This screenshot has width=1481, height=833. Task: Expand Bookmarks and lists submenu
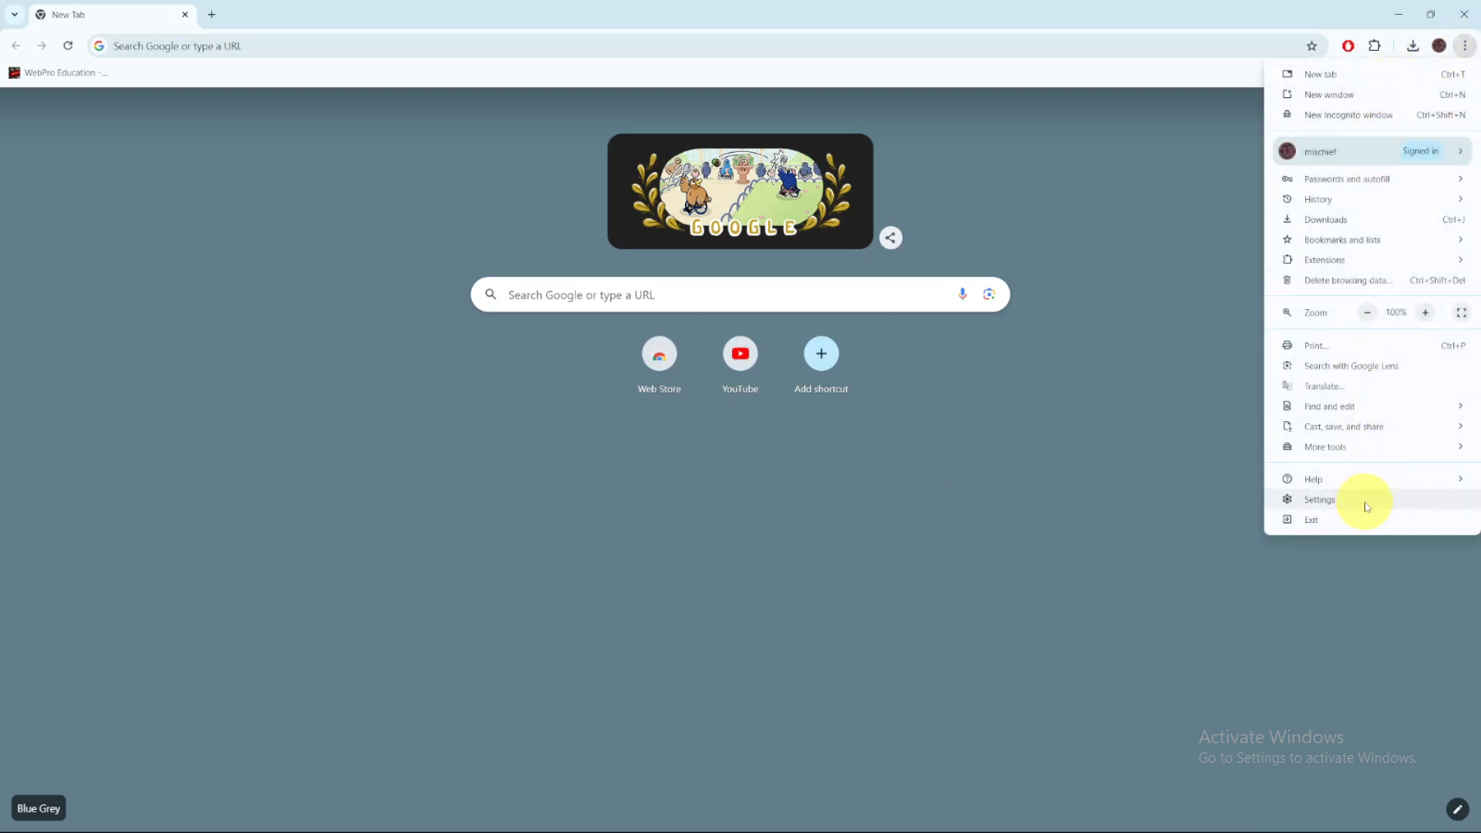[x=1373, y=240]
